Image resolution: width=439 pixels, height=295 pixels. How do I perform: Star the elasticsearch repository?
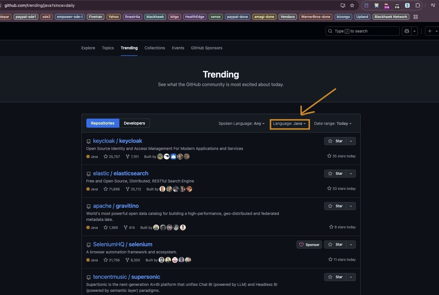335,174
